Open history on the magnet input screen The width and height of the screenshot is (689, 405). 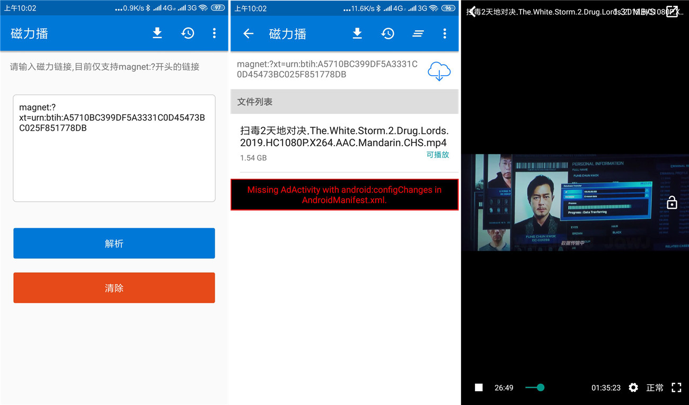tap(188, 33)
